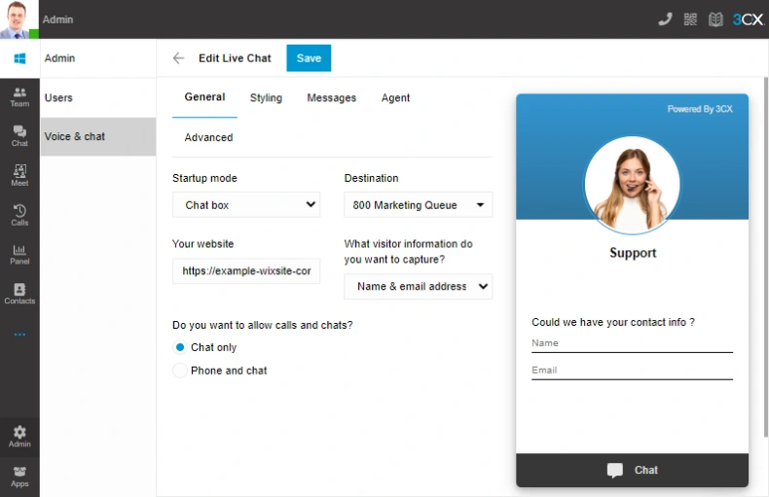Viewport: 769px width, 497px height.
Task: Switch to the Styling tab
Action: (266, 97)
